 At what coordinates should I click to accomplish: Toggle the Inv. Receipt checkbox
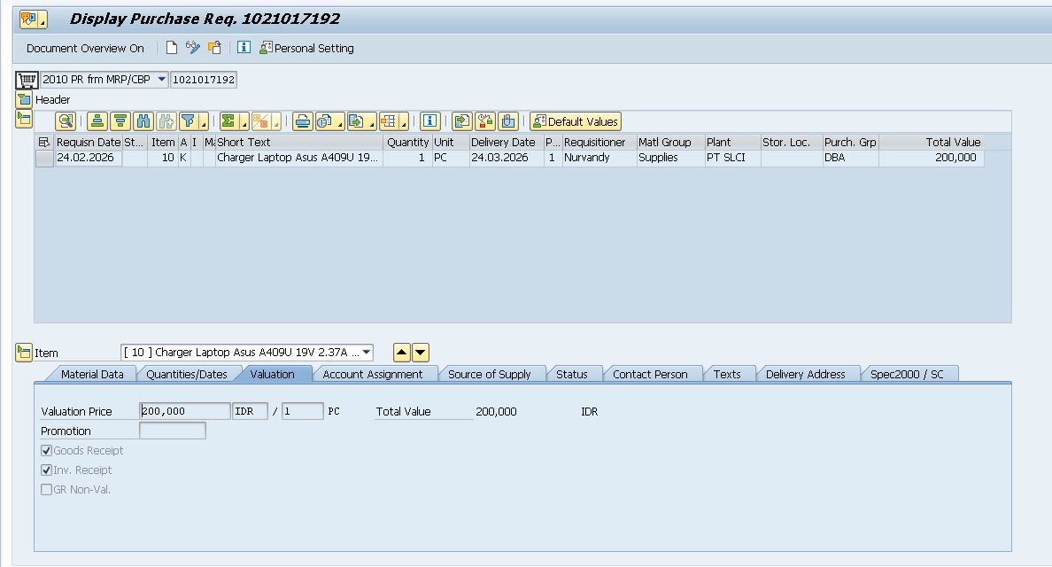47,470
